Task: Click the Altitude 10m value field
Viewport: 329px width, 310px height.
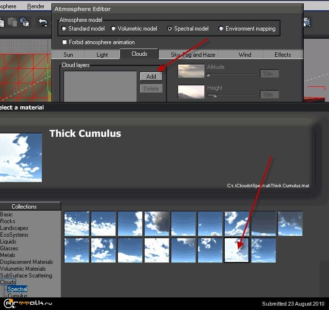Action: 269,74
